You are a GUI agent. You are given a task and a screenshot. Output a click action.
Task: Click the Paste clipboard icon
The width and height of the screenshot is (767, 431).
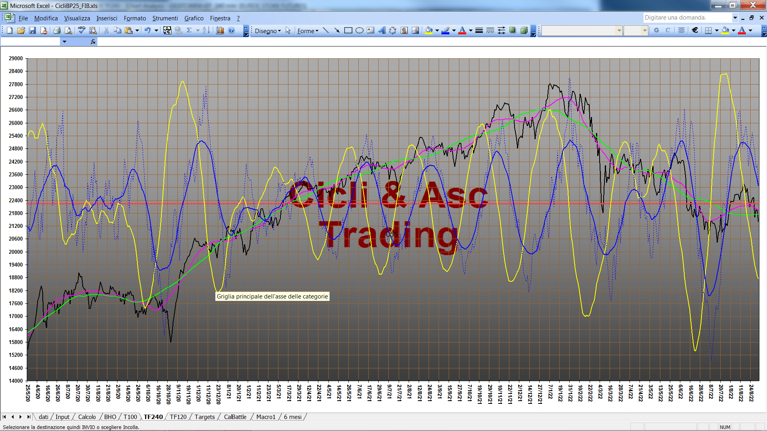[129, 30]
